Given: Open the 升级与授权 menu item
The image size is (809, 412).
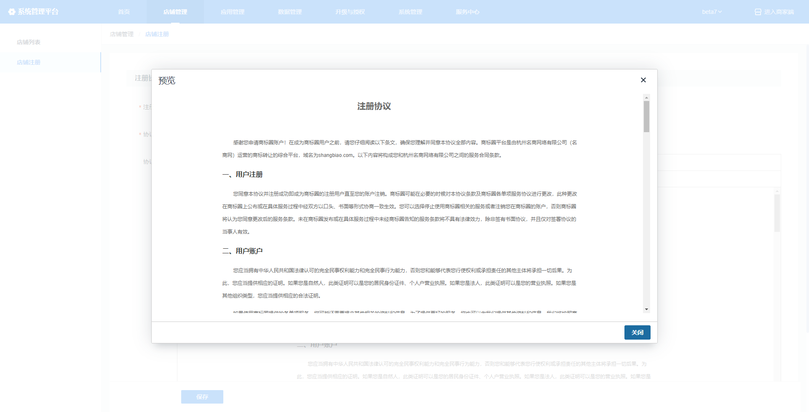Looking at the screenshot, I should (x=350, y=12).
